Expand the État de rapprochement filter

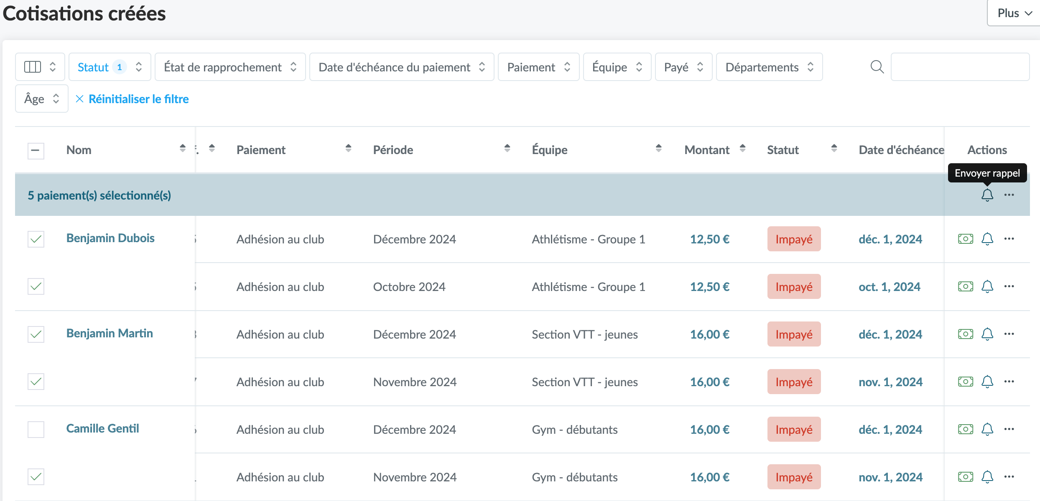coord(230,67)
